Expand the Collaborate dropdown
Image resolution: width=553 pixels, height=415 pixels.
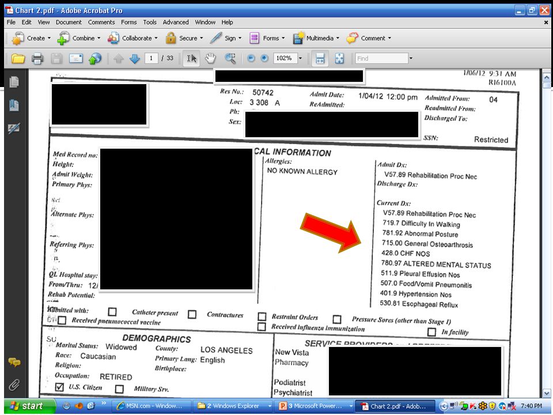coord(156,38)
